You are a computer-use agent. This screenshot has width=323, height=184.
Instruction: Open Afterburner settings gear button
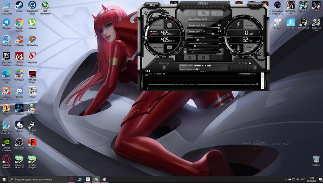click(x=190, y=58)
